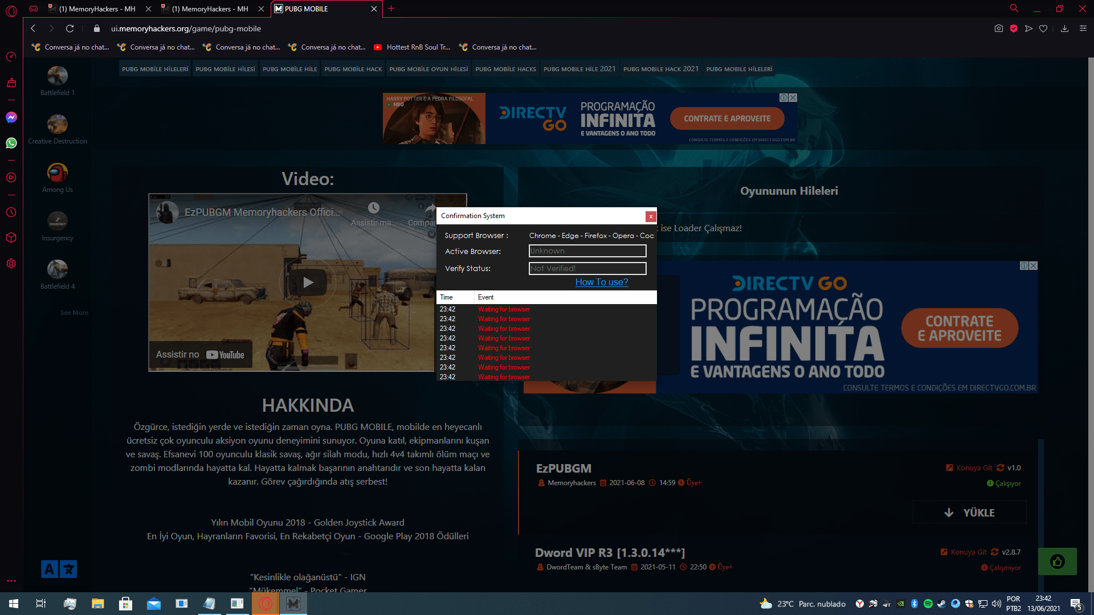
Task: Open Extensions cube icon in sidebar
Action: (11, 237)
